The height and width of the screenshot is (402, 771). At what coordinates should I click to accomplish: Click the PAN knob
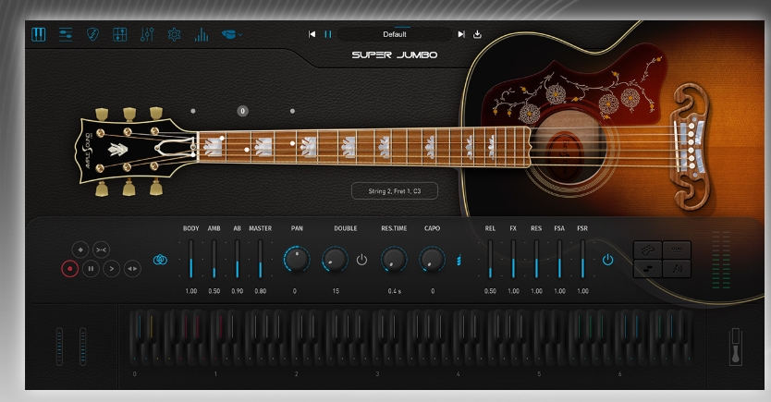pos(297,259)
